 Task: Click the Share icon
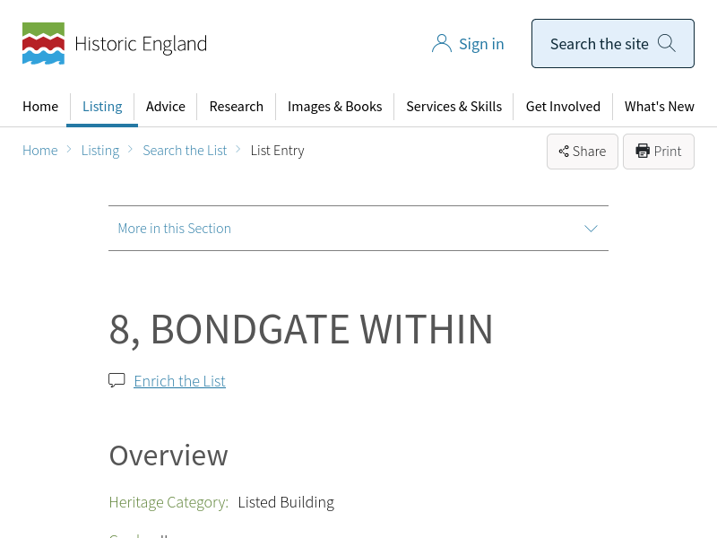click(x=564, y=152)
